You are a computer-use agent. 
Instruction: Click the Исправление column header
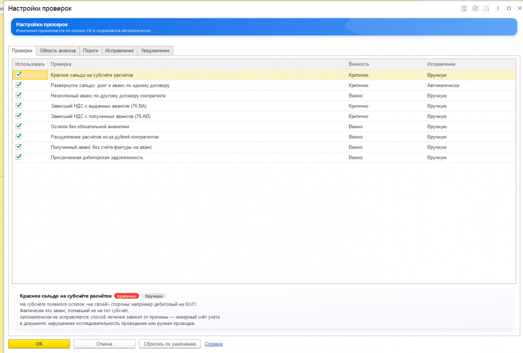point(470,64)
